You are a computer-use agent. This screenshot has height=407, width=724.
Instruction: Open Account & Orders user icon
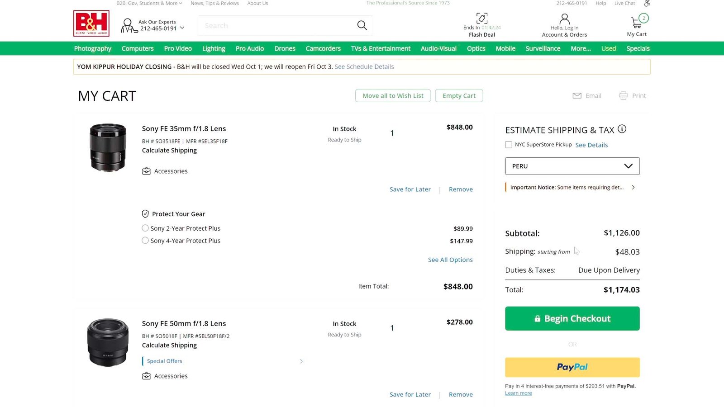coord(564,19)
